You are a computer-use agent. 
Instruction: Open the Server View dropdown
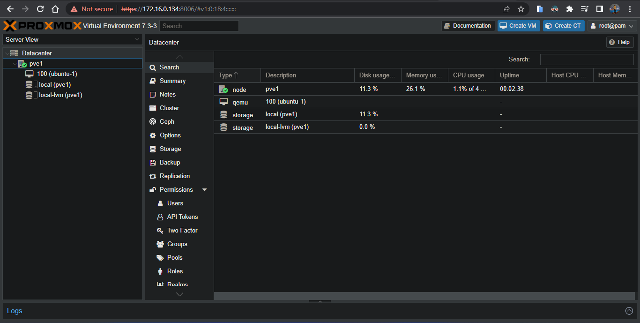[73, 40]
